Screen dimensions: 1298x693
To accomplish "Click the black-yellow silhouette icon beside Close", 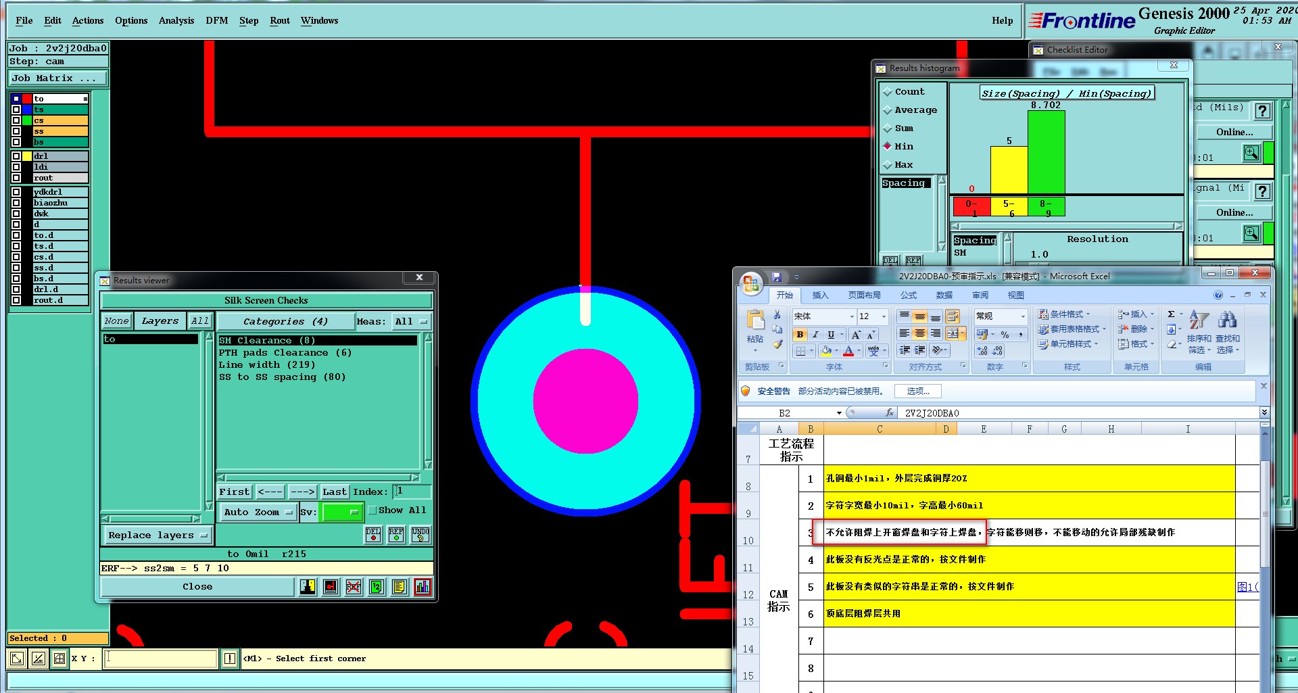I will tap(308, 587).
